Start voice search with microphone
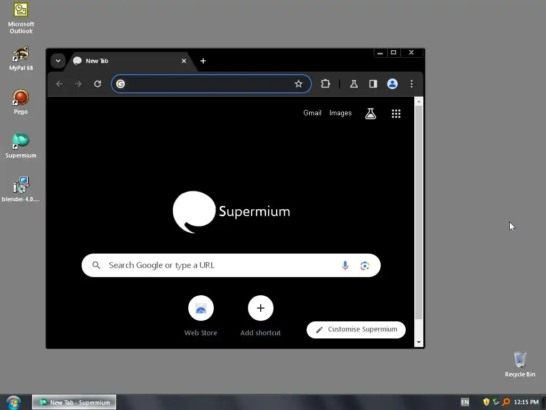The height and width of the screenshot is (410, 546). [345, 266]
